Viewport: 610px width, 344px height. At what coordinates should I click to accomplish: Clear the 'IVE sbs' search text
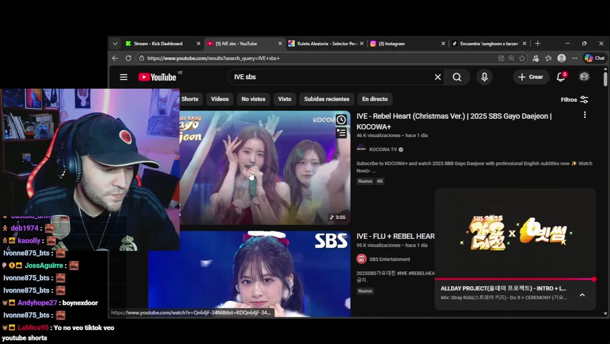click(438, 77)
